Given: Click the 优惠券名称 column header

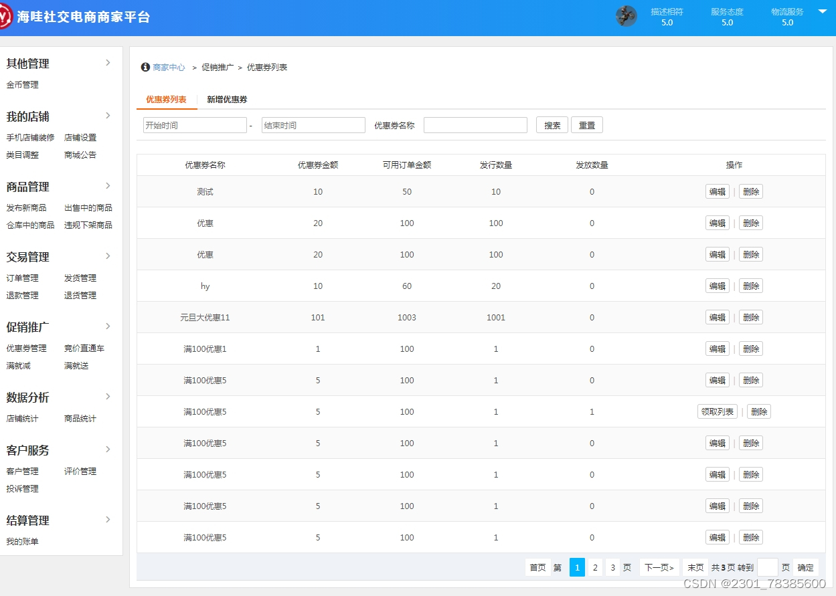Looking at the screenshot, I should pyautogui.click(x=205, y=165).
